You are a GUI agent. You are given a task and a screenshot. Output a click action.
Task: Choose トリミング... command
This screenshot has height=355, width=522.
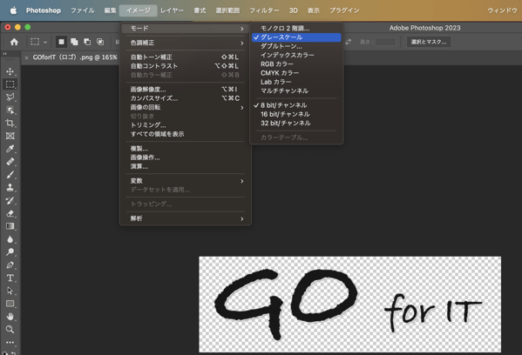[186, 125]
